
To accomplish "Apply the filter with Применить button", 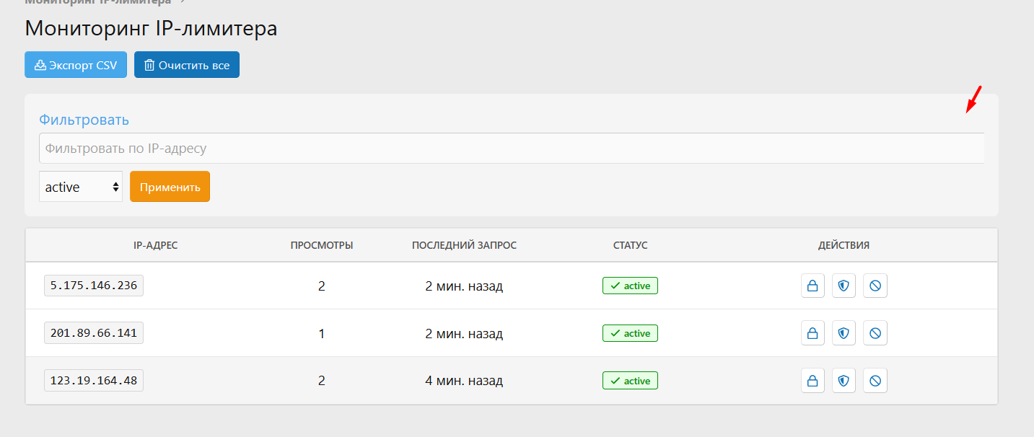I will (x=170, y=187).
